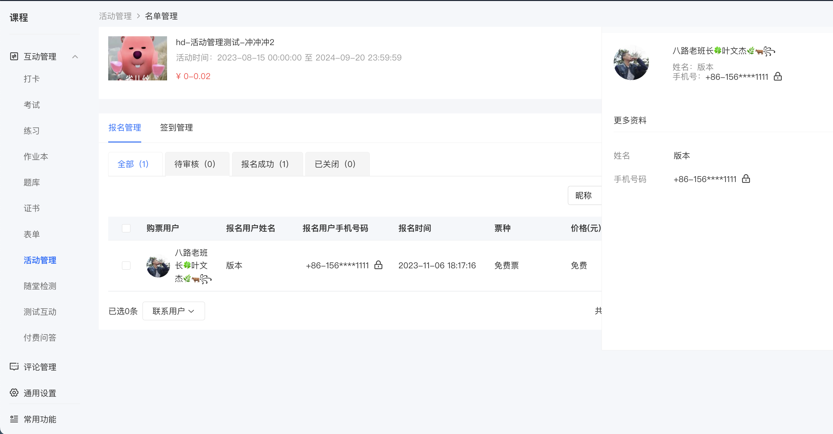Click the 评论管理 comment icon
The image size is (833, 434).
click(14, 367)
